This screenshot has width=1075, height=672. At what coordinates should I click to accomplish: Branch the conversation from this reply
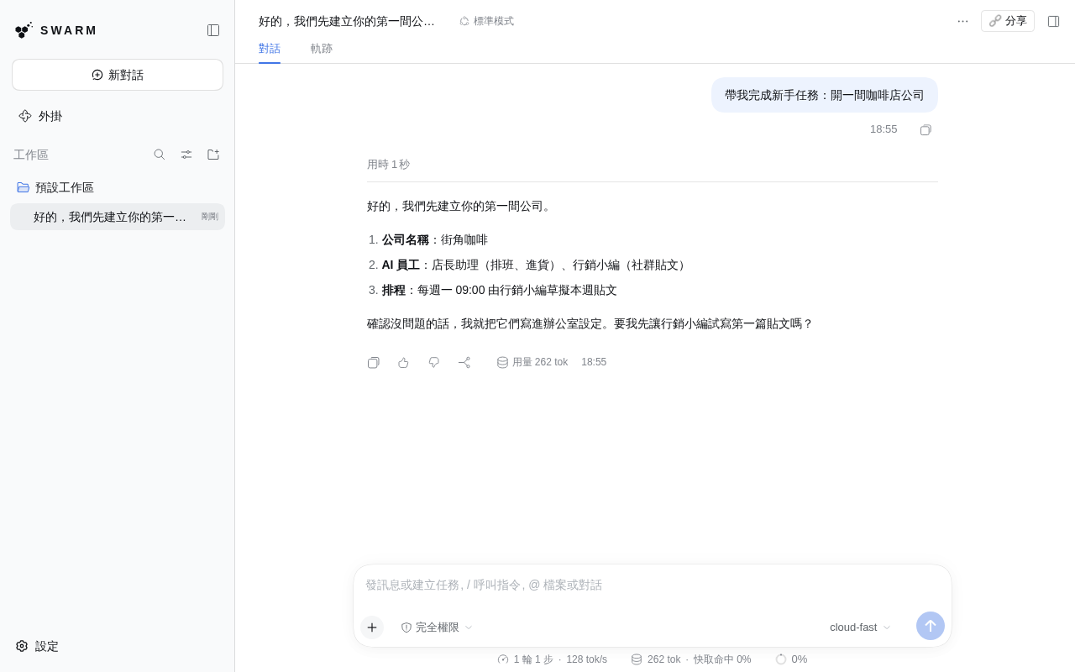(x=464, y=362)
